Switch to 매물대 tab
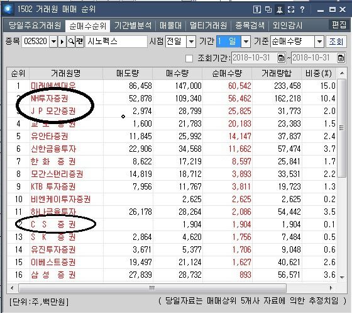The width and height of the screenshot is (352, 313). [170, 25]
